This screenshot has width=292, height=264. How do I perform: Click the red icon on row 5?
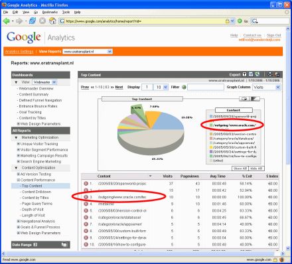coord(86,211)
